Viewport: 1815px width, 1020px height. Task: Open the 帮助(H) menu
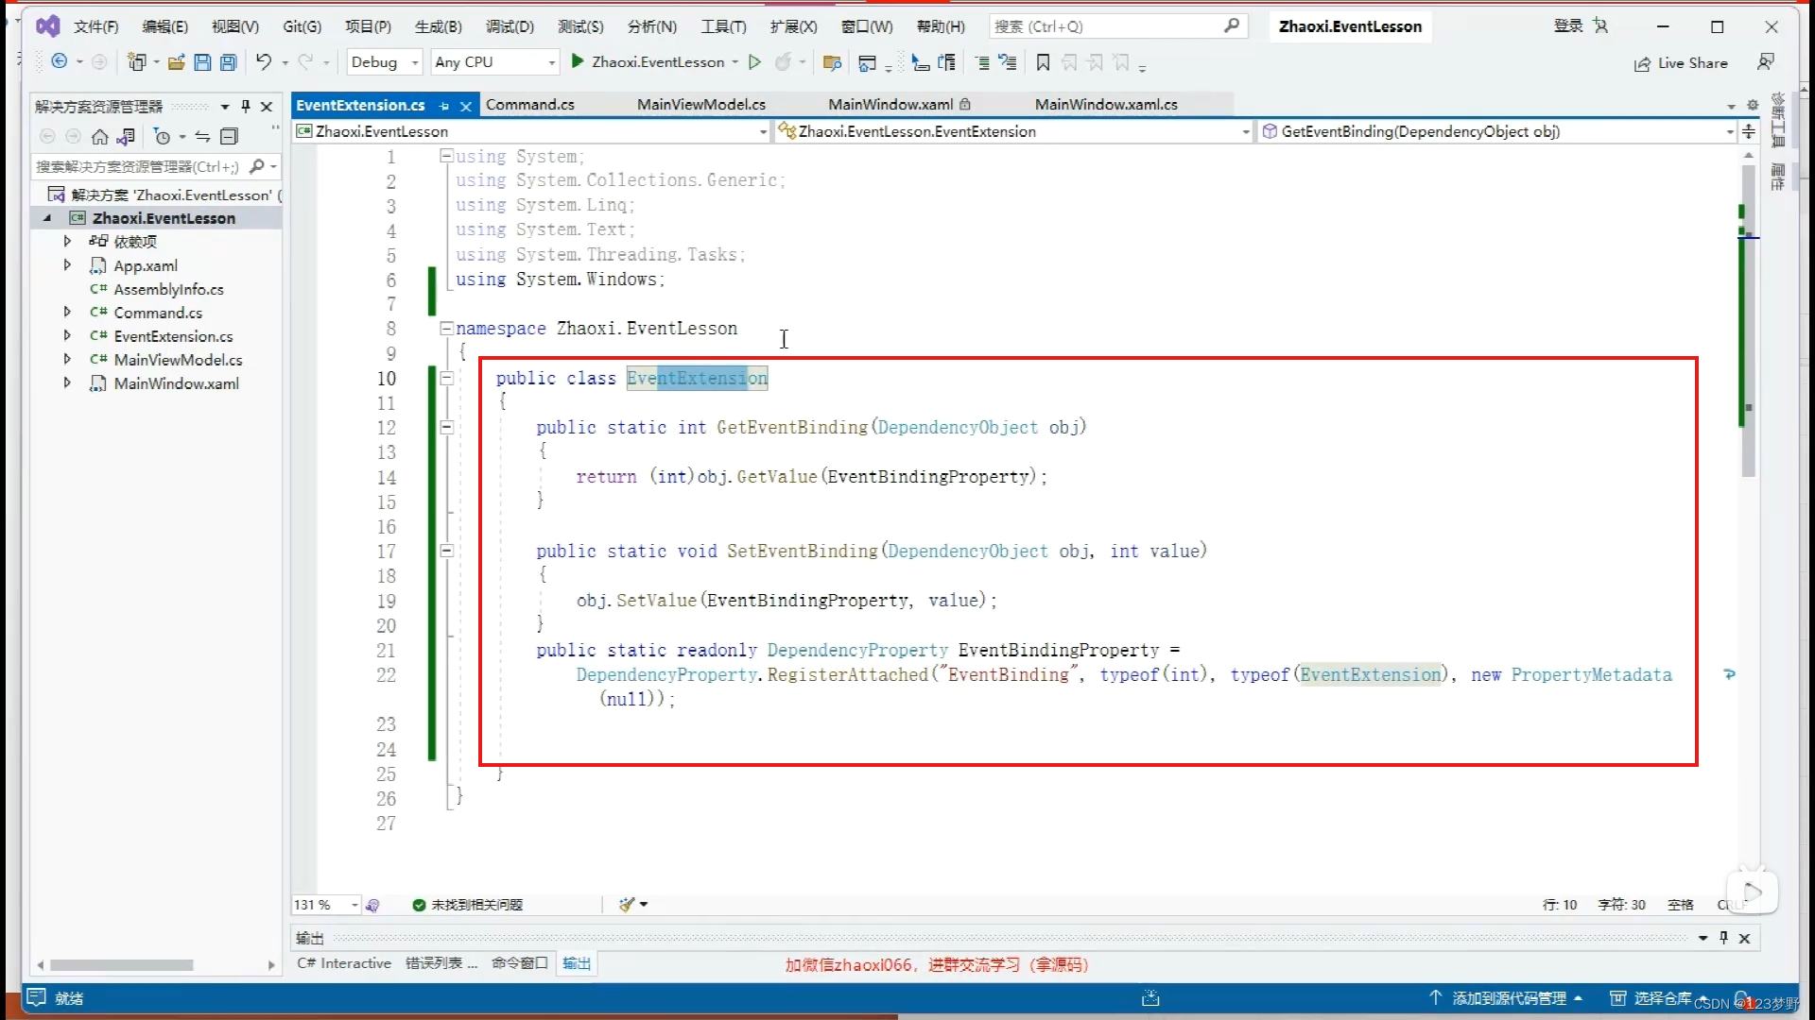point(941,26)
